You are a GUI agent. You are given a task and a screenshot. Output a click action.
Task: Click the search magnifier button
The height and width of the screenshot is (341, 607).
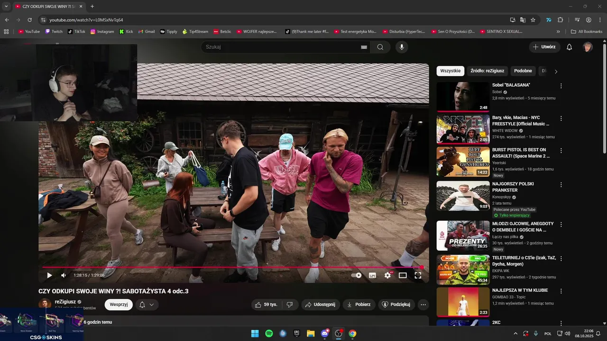[380, 47]
